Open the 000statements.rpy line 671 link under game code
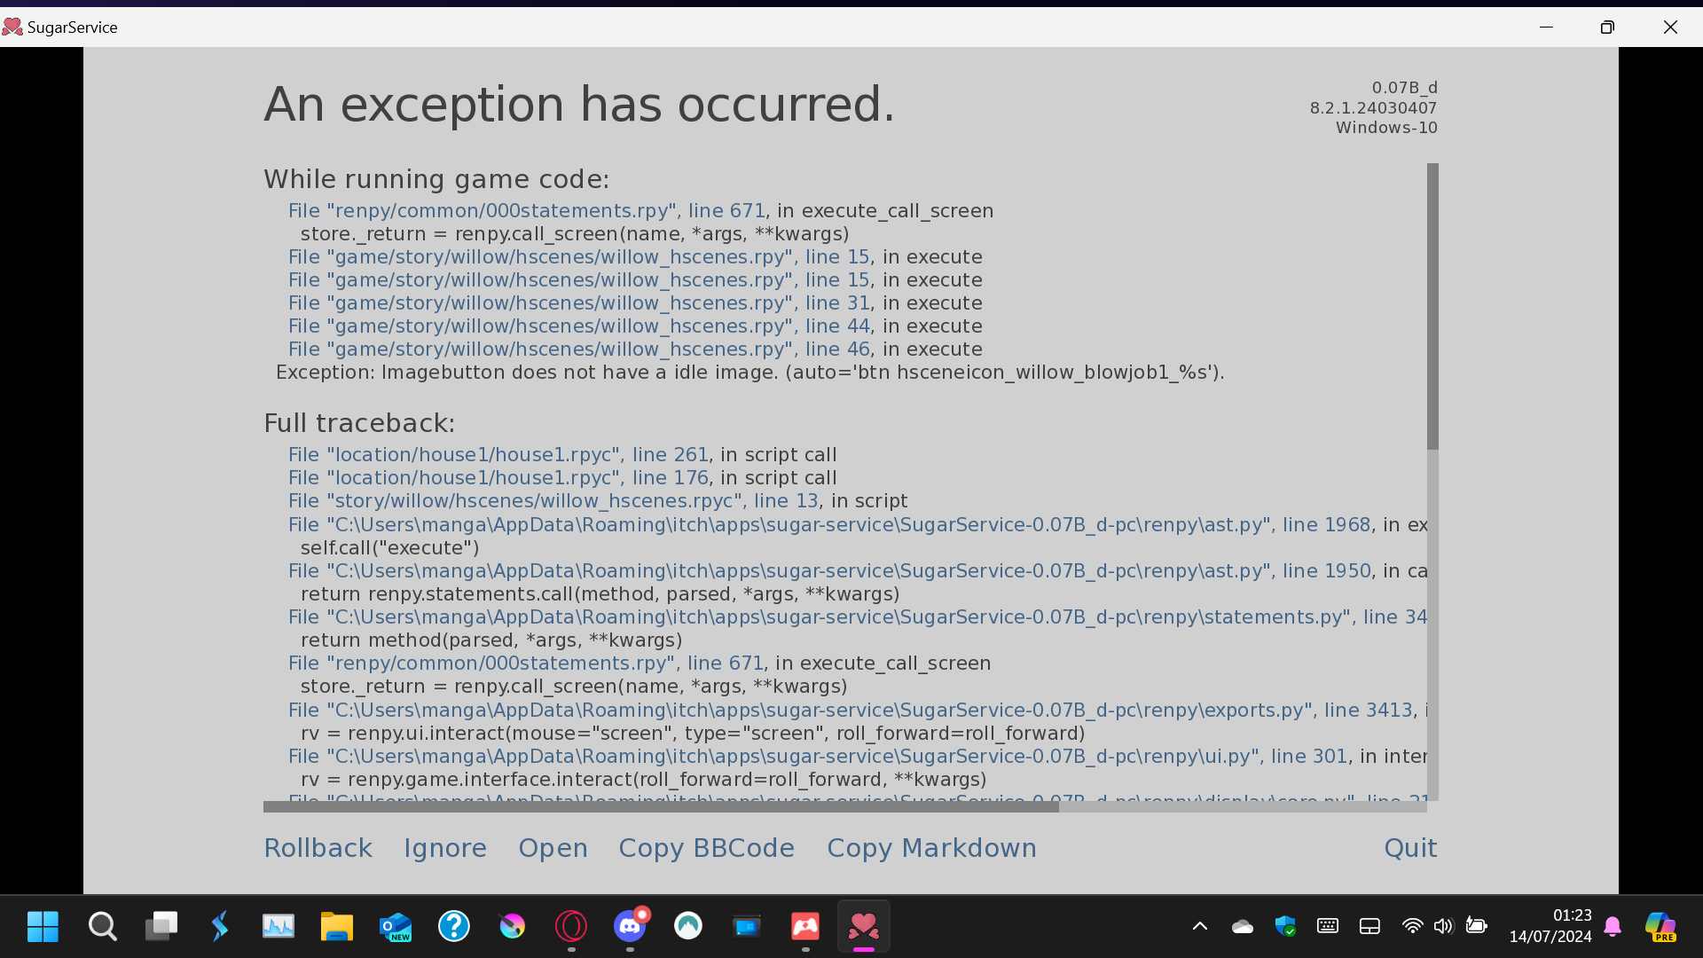The width and height of the screenshot is (1703, 958). 527,211
